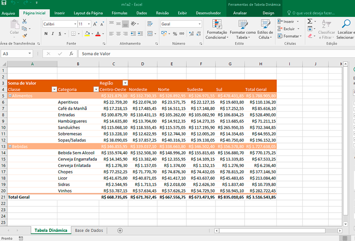
Task: Expand the Calibri font name dropdown
Action: [75, 24]
